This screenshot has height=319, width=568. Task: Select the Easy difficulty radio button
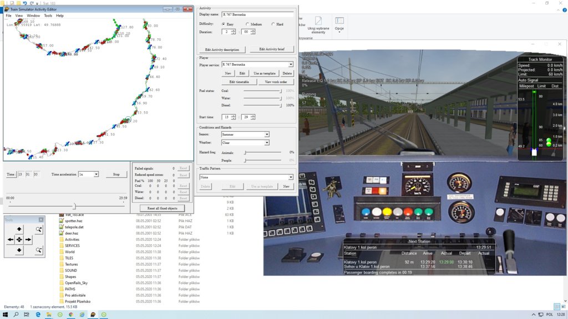[x=224, y=24]
